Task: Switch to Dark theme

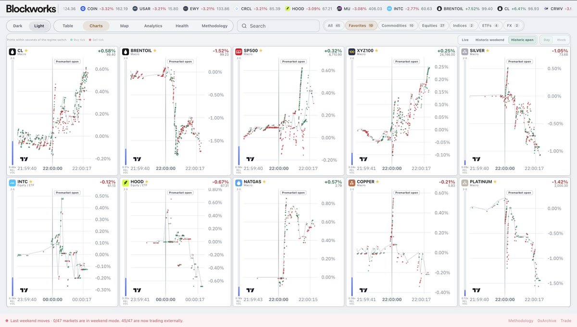Action: pyautogui.click(x=18, y=26)
